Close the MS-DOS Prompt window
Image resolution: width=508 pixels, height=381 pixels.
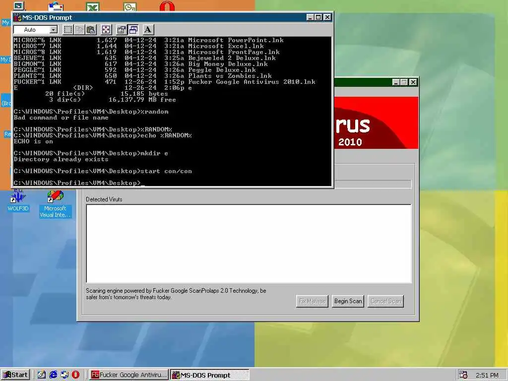(327, 17)
